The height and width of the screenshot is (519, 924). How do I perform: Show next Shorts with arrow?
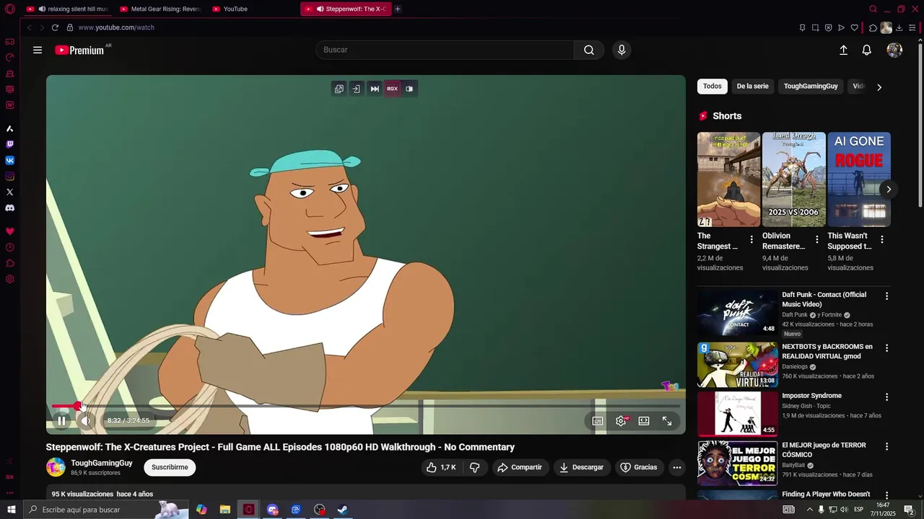click(889, 190)
